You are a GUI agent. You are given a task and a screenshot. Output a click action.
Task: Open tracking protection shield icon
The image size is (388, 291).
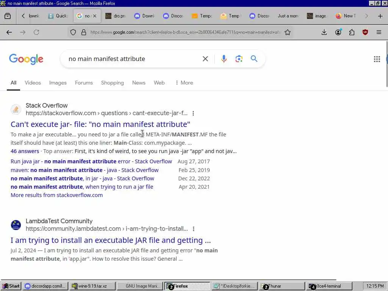[x=73, y=32]
